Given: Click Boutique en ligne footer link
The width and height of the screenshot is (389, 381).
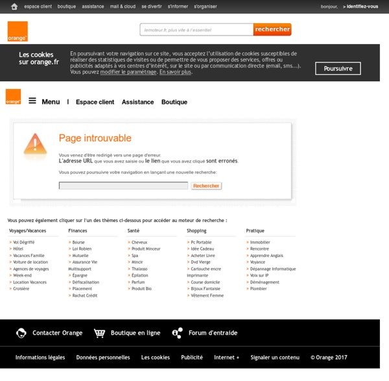Looking at the screenshot, I should (136, 333).
